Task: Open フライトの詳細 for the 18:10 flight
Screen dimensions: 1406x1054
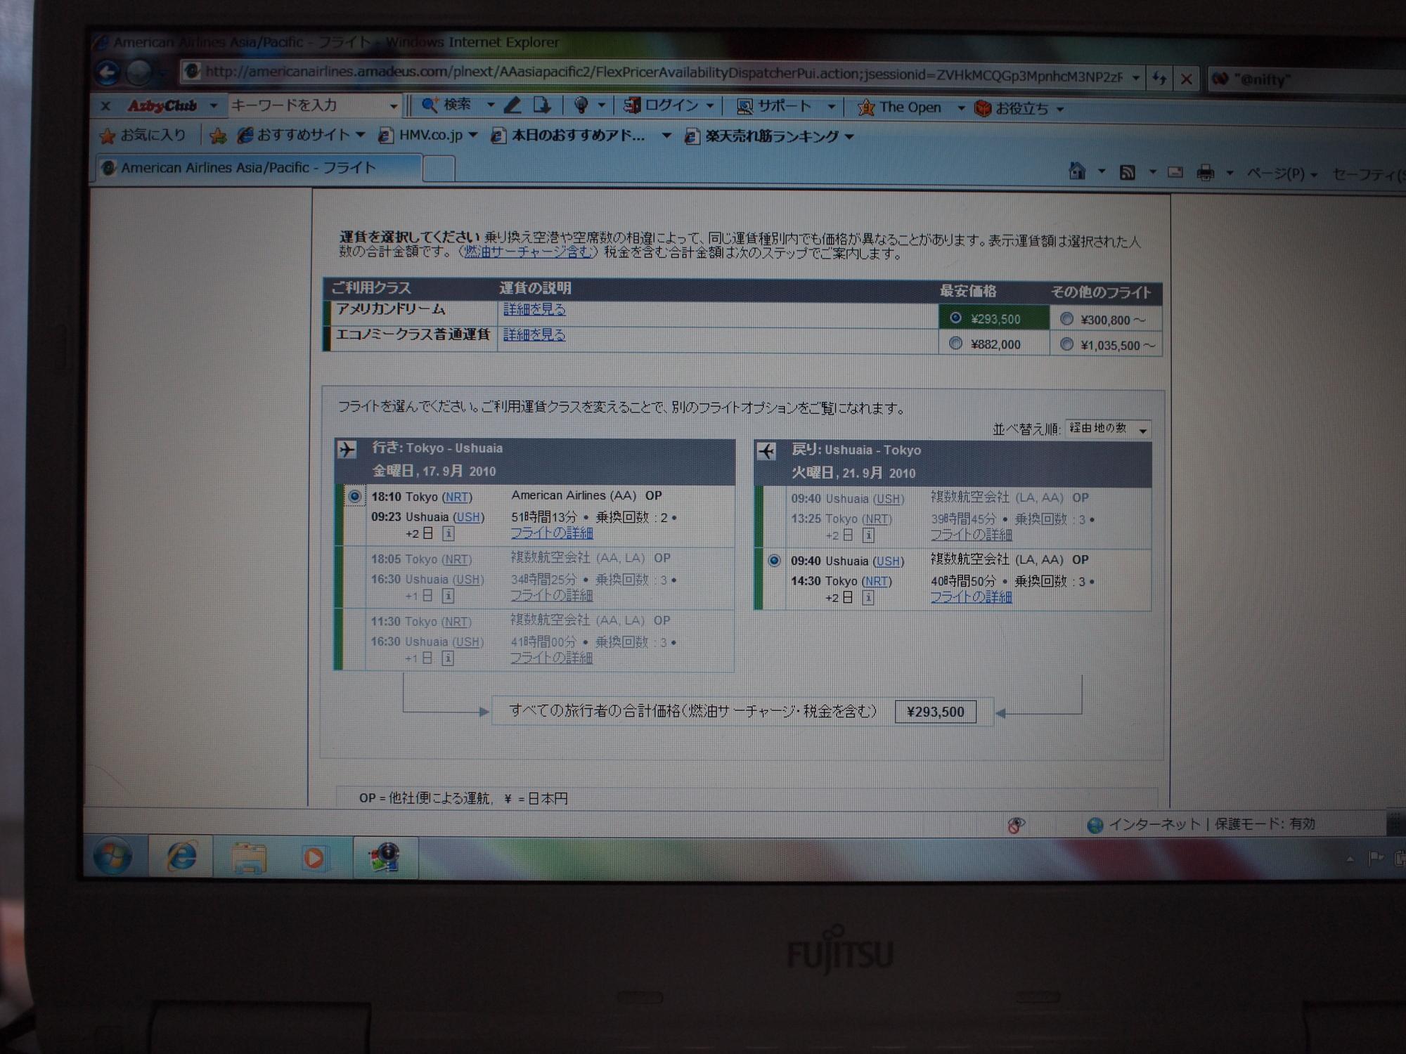Action: click(x=552, y=533)
